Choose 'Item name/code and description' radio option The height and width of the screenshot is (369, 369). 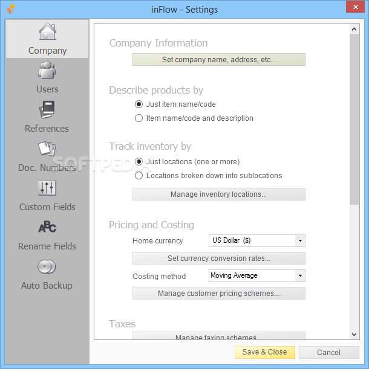point(139,118)
